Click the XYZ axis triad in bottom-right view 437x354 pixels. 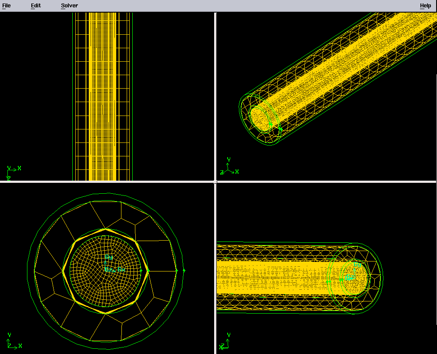(x=225, y=342)
